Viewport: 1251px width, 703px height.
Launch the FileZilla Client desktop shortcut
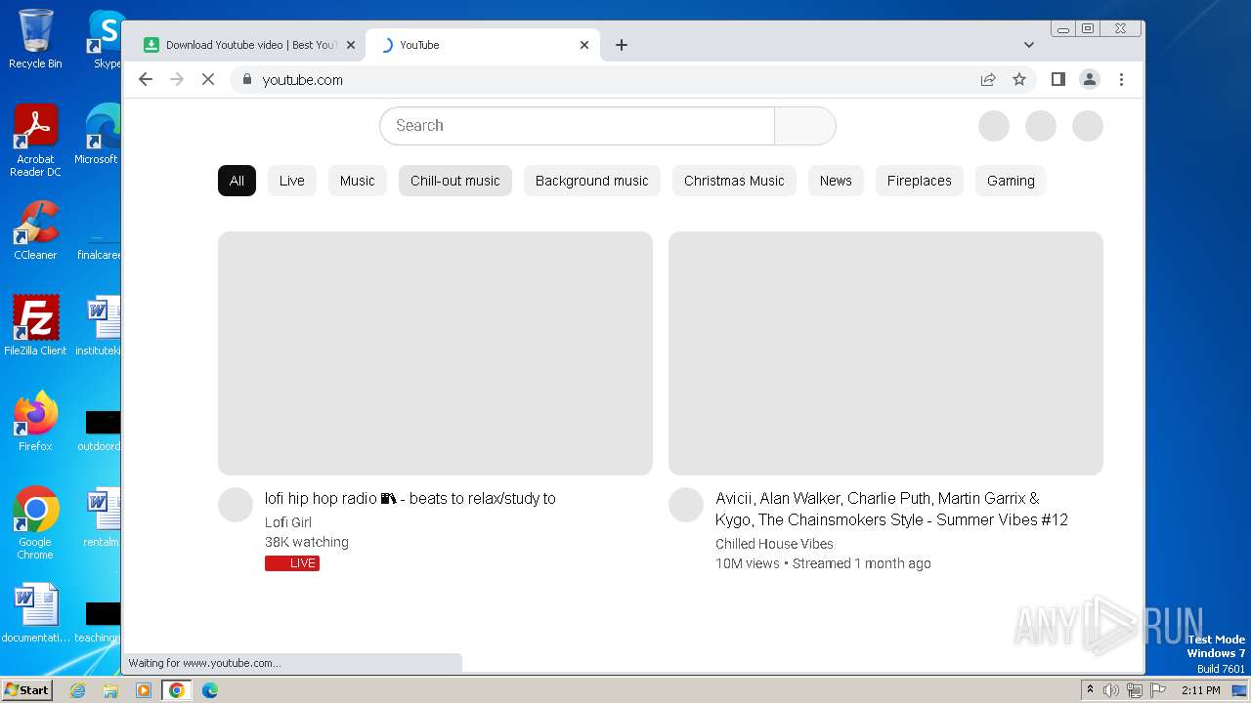(35, 325)
